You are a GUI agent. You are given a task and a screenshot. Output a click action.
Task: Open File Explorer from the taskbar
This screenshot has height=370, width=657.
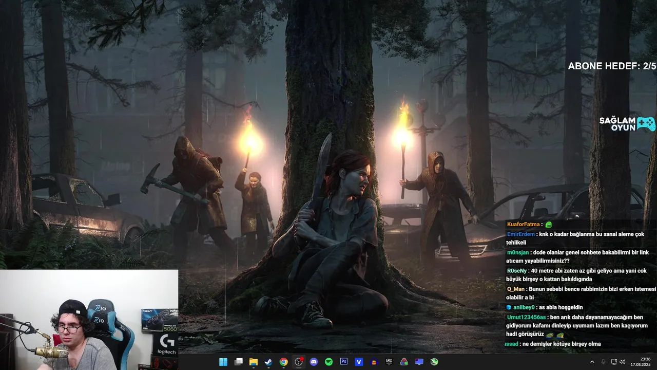click(254, 362)
